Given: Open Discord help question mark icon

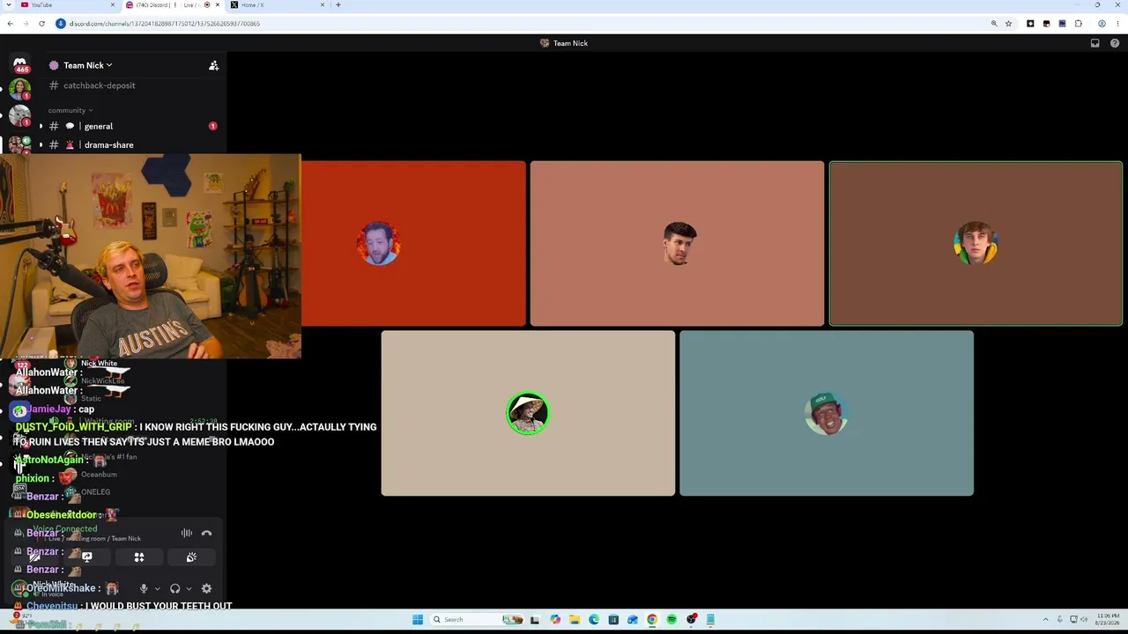Looking at the screenshot, I should tap(1116, 43).
